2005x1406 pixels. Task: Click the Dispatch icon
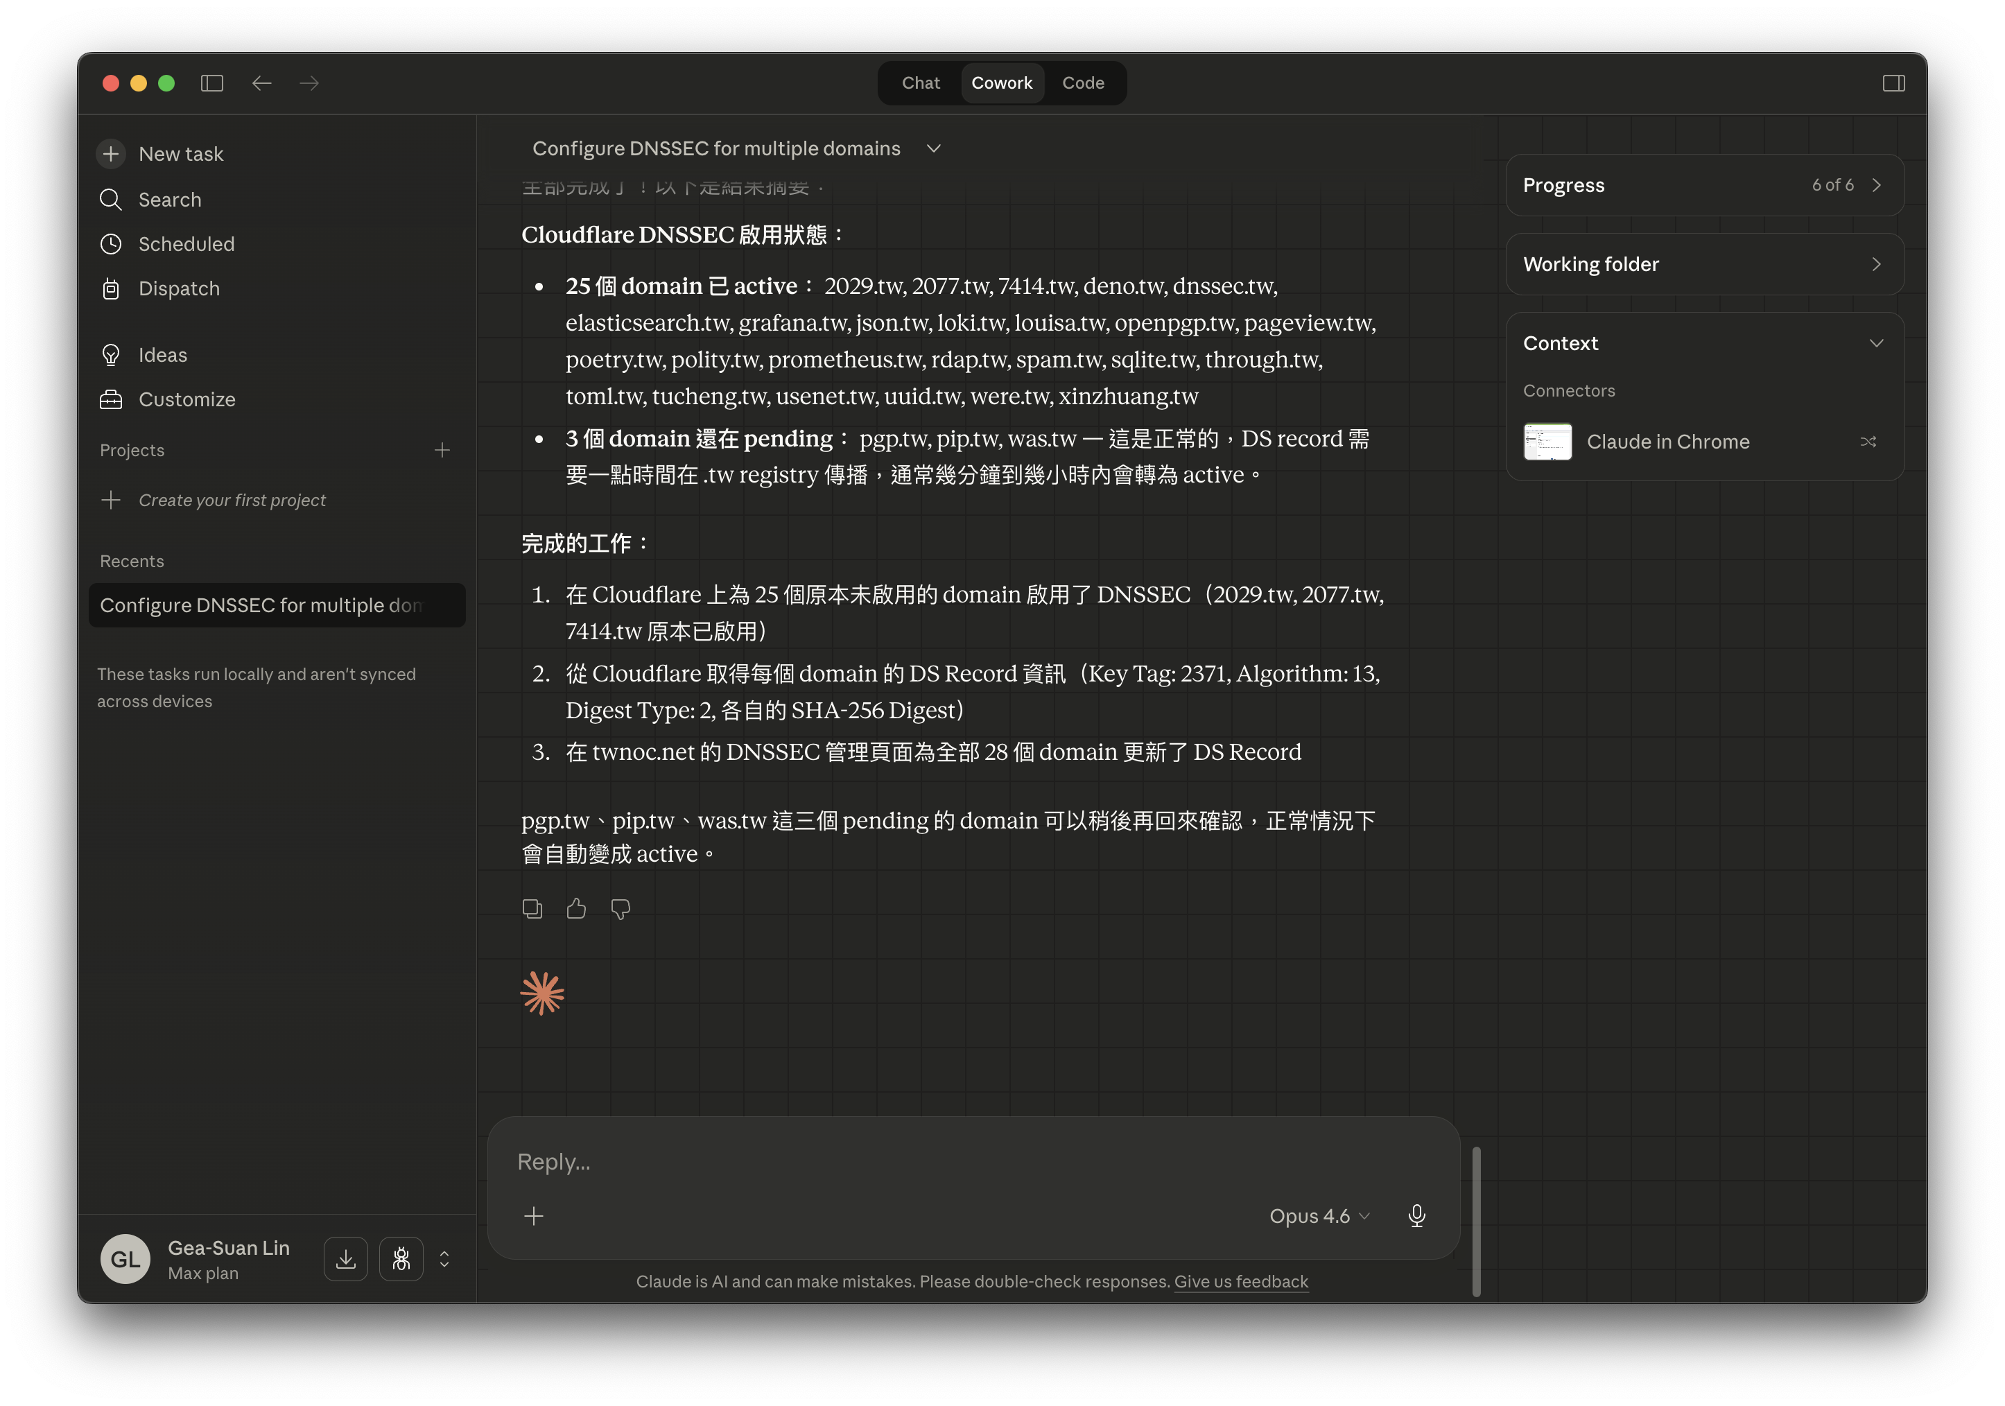point(111,288)
